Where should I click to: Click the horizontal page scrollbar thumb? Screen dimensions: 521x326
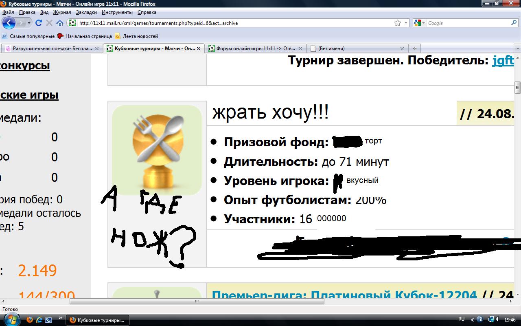197,302
